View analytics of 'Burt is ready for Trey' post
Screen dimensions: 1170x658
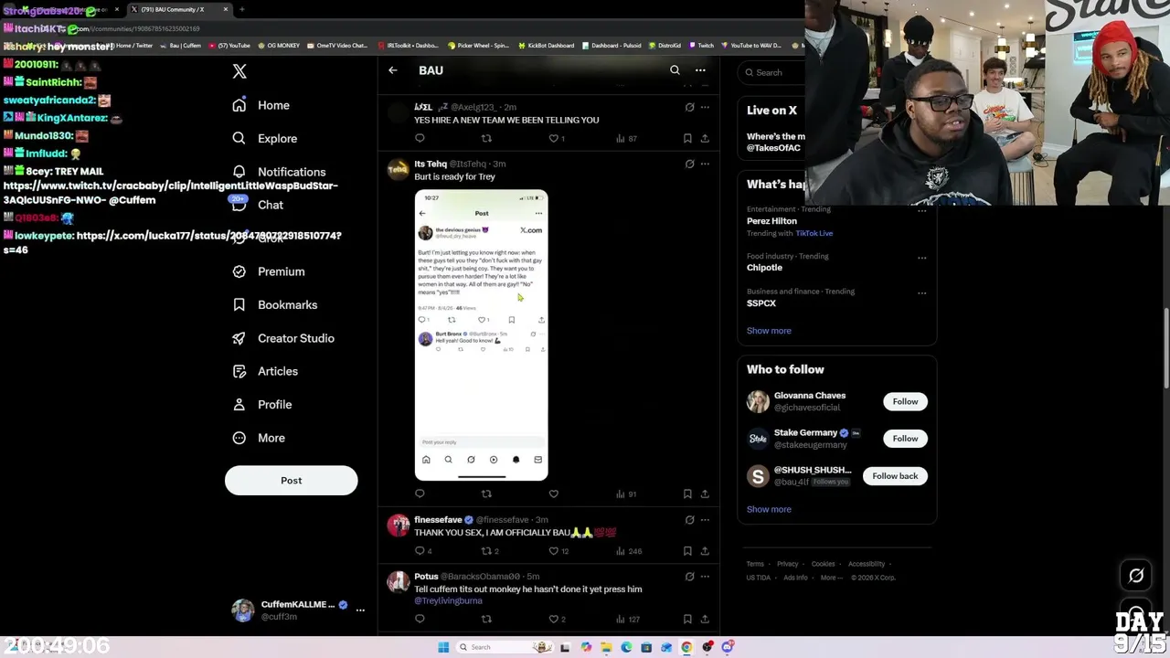click(x=626, y=493)
